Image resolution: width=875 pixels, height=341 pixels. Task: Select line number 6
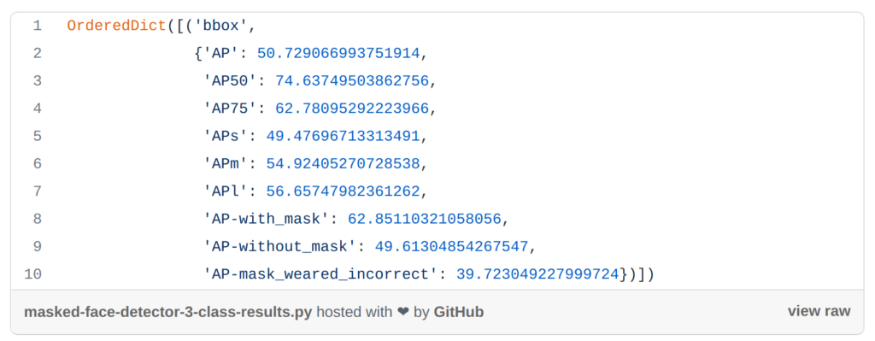coord(37,163)
